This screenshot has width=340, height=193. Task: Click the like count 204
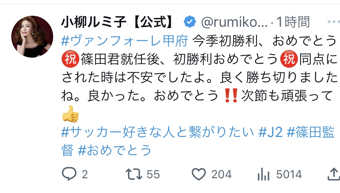[221, 174]
